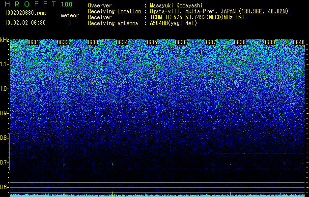Click the 0636 time marker label
The image size is (309, 197).
tap(181, 42)
